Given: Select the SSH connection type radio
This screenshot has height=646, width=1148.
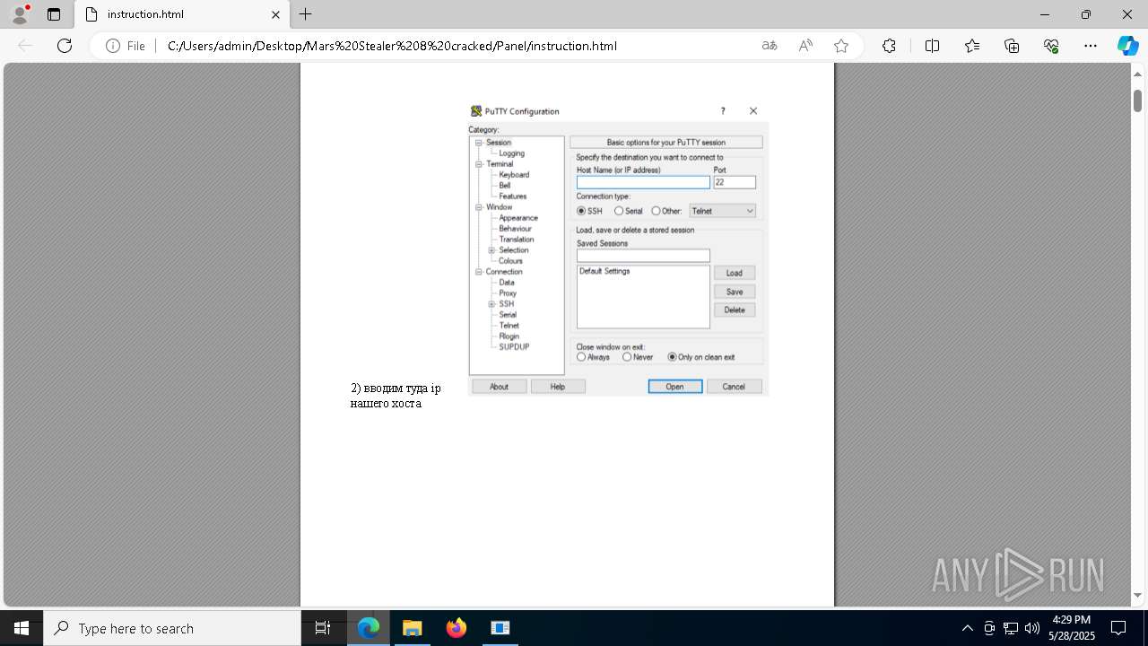Looking at the screenshot, I should point(581,211).
